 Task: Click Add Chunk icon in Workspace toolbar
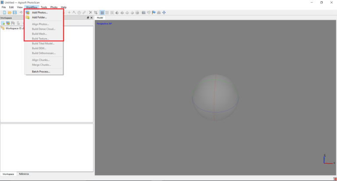[3, 23]
